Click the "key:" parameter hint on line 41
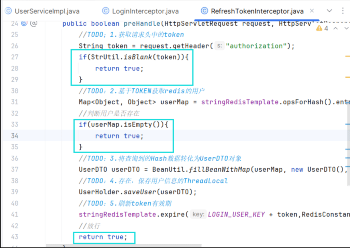 pyautogui.click(x=198, y=214)
